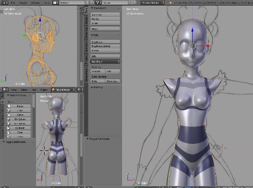Set shading to Smooth

97,71
